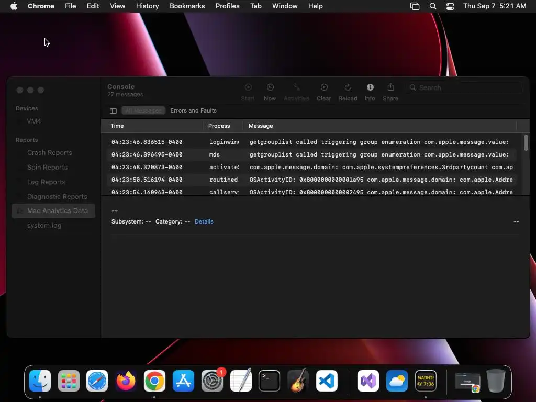Launch Safari from the Dock
Screen dimensions: 536x402
coord(97,381)
